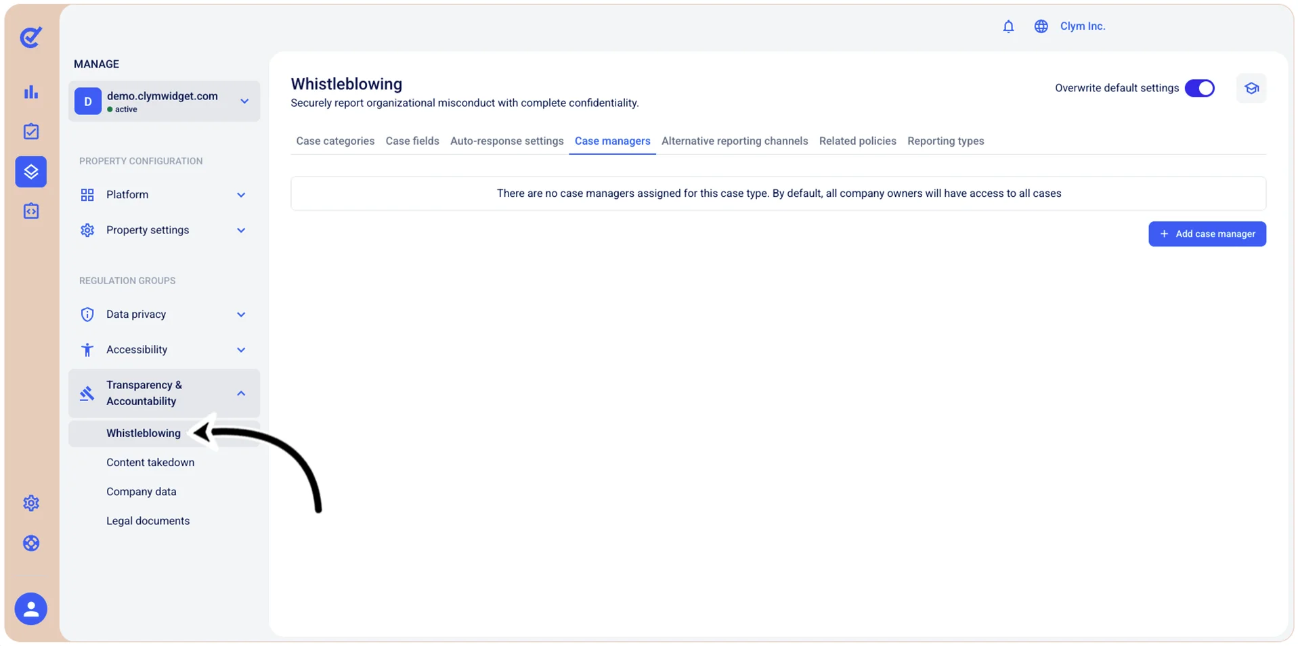This screenshot has height=646, width=1298.
Task: Click the Clym logo icon
Action: [30, 37]
